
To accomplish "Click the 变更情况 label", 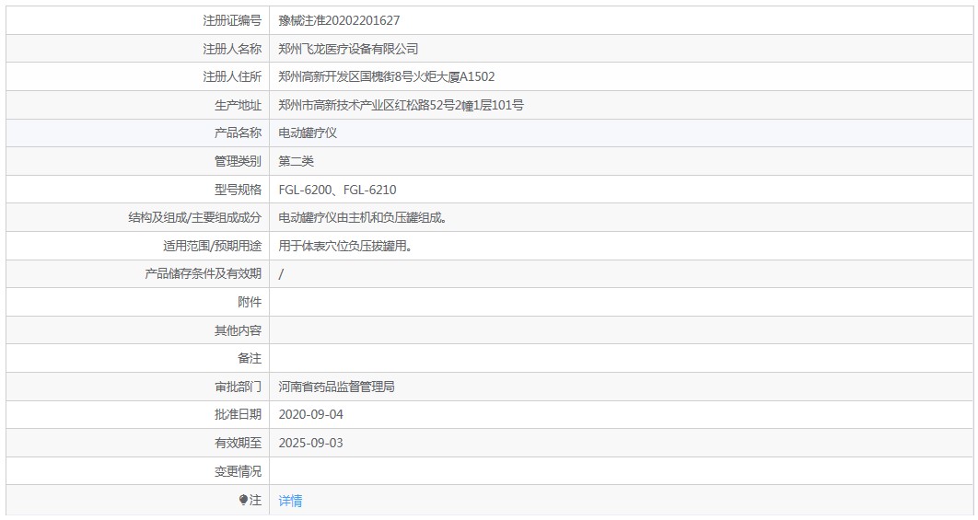I will click(238, 471).
